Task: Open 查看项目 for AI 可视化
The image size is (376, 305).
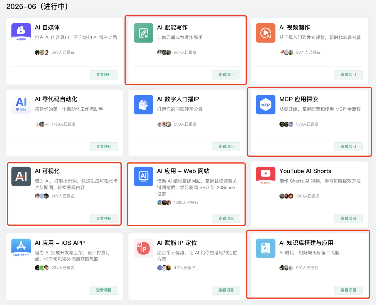Action: click(x=104, y=218)
